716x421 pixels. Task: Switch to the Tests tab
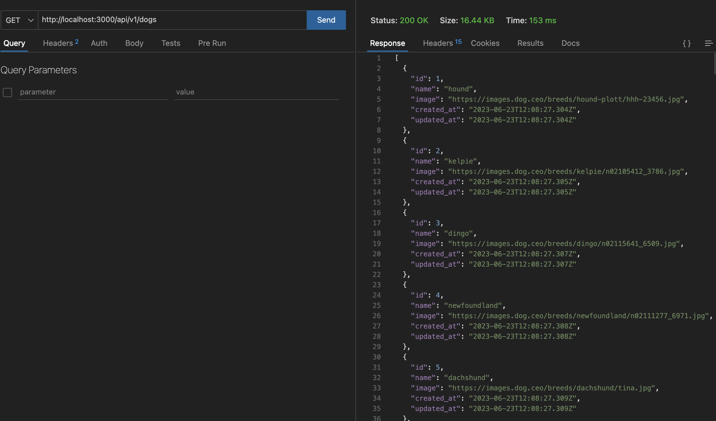click(x=171, y=43)
